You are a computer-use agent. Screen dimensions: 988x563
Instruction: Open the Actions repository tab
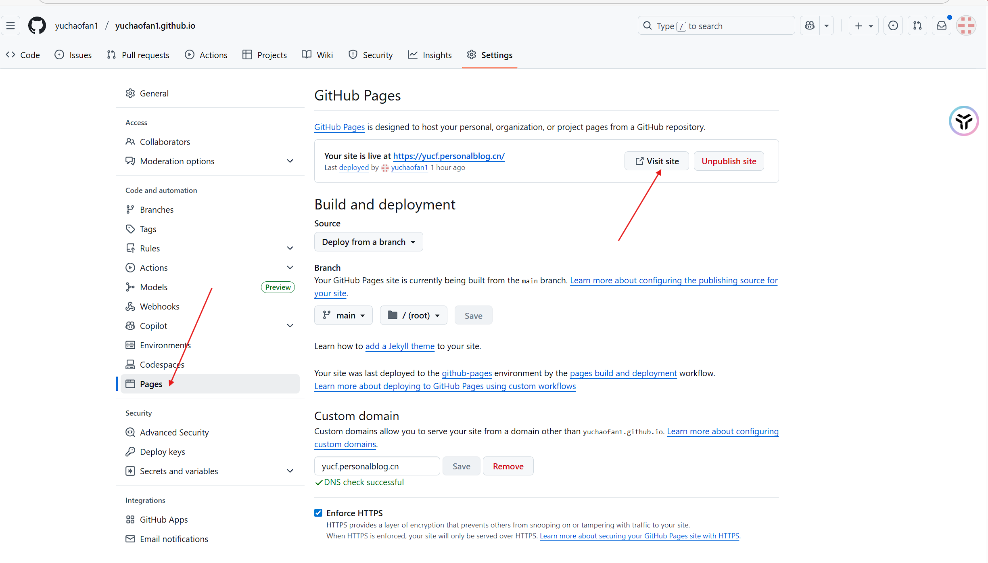[x=206, y=55]
